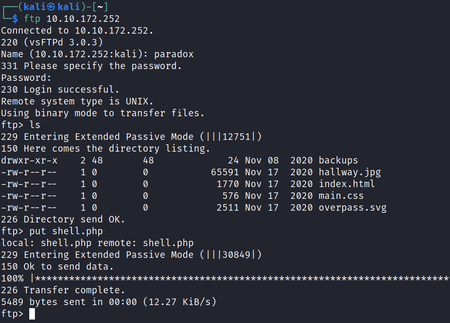Viewport: 450px width, 323px height.
Task: Click the "ls" command after ftp>
Action: [35, 125]
